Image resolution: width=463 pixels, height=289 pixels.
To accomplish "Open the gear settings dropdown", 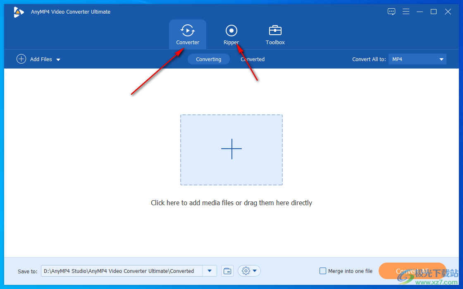I will point(249,271).
